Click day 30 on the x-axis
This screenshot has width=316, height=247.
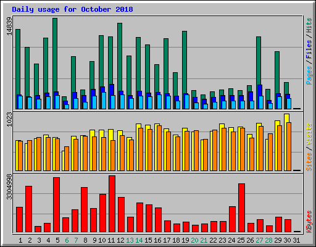(x=287, y=240)
